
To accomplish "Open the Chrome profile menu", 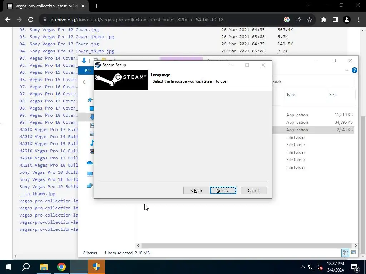I will click(x=347, y=20).
